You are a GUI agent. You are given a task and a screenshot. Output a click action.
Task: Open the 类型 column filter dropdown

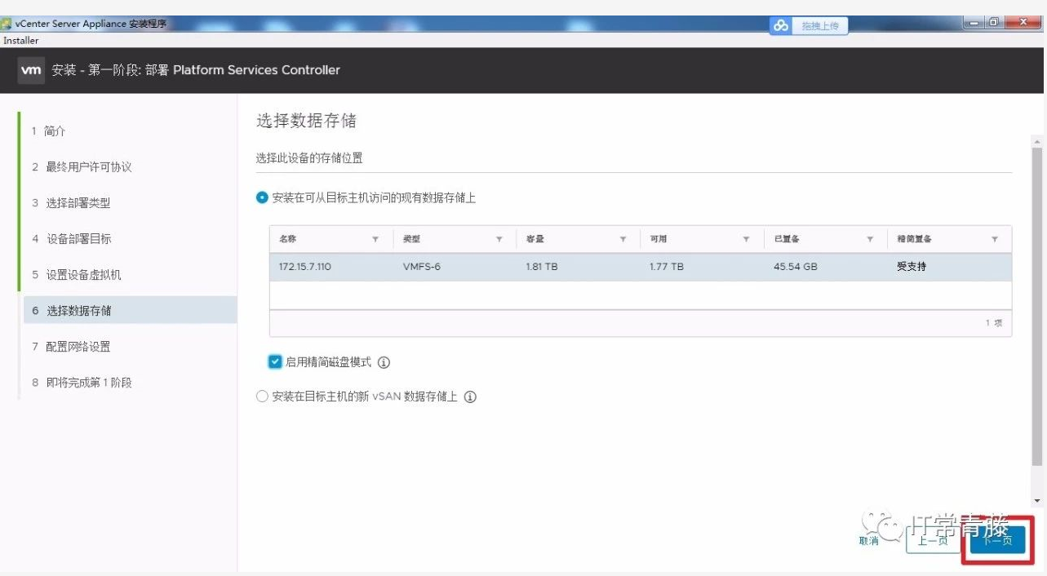tap(499, 238)
